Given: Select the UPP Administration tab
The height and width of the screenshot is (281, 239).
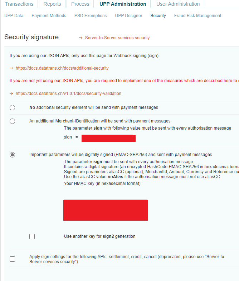Looking at the screenshot, I should pos(122,4).
